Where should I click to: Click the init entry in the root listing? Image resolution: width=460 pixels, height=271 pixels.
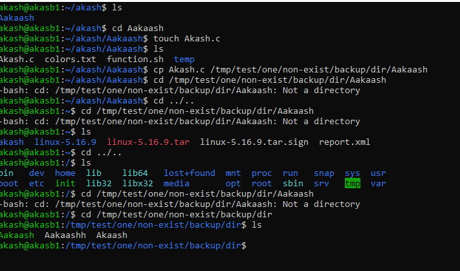[65, 183]
